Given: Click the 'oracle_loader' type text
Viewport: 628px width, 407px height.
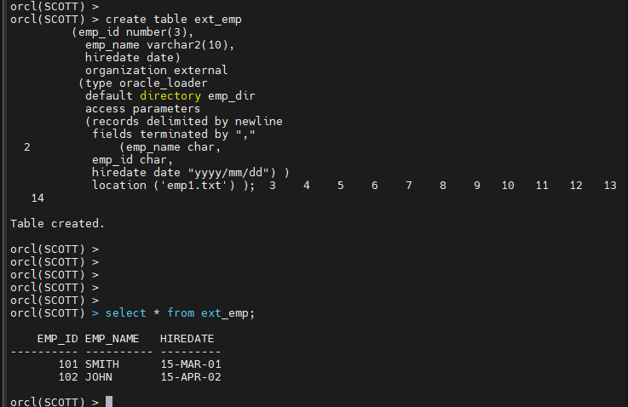Looking at the screenshot, I should tap(164, 83).
